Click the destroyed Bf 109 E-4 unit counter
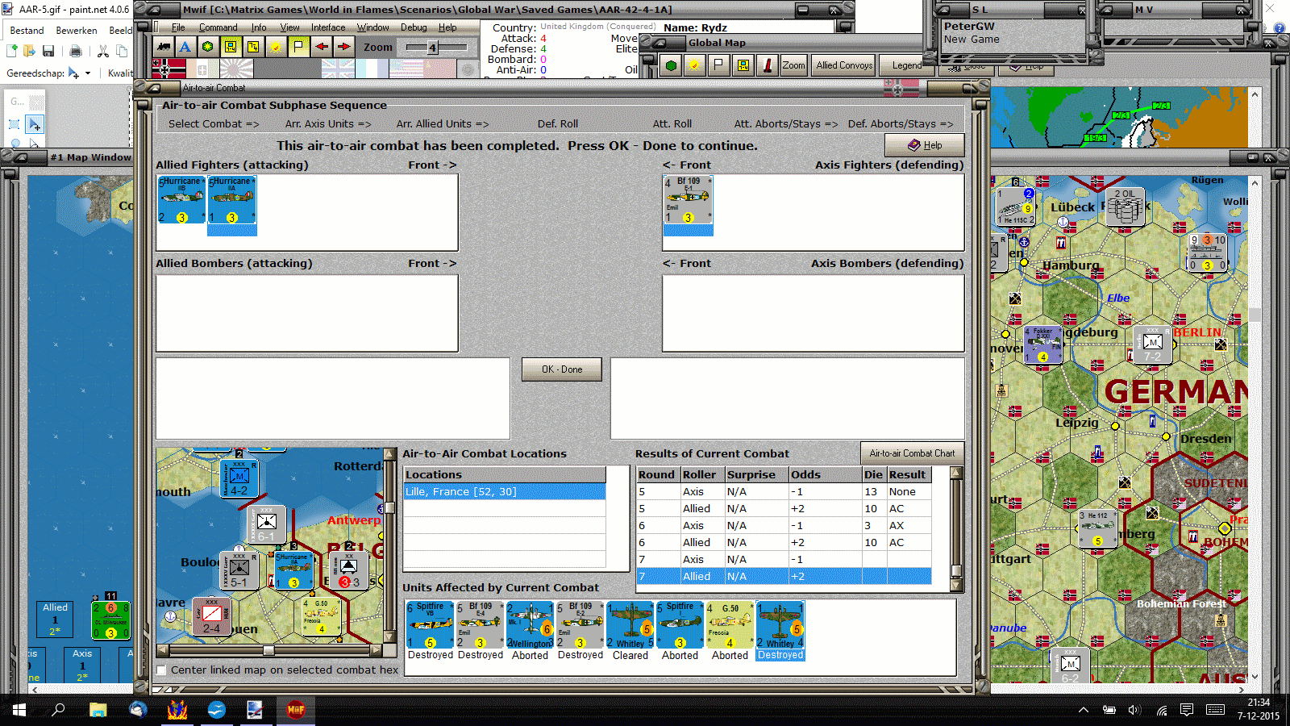Viewport: 1290px width, 726px height. 480,625
